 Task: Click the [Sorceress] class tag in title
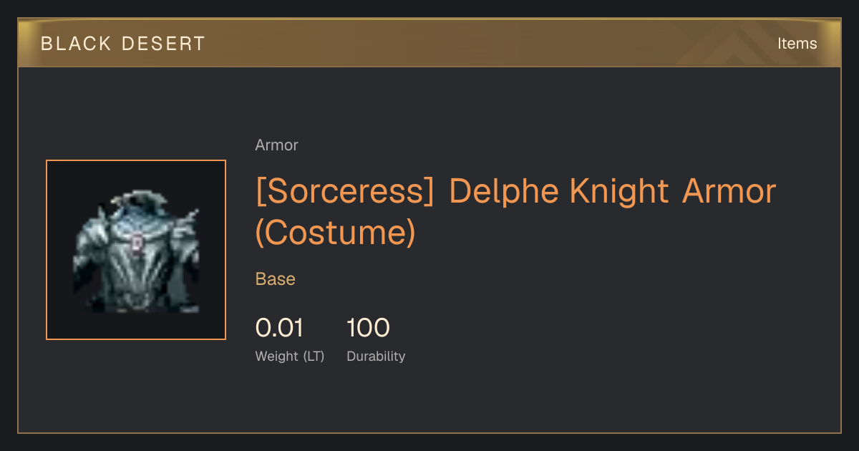[345, 192]
